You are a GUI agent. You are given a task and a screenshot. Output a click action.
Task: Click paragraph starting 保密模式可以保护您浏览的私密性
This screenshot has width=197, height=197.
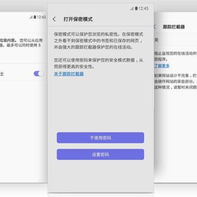99,40
